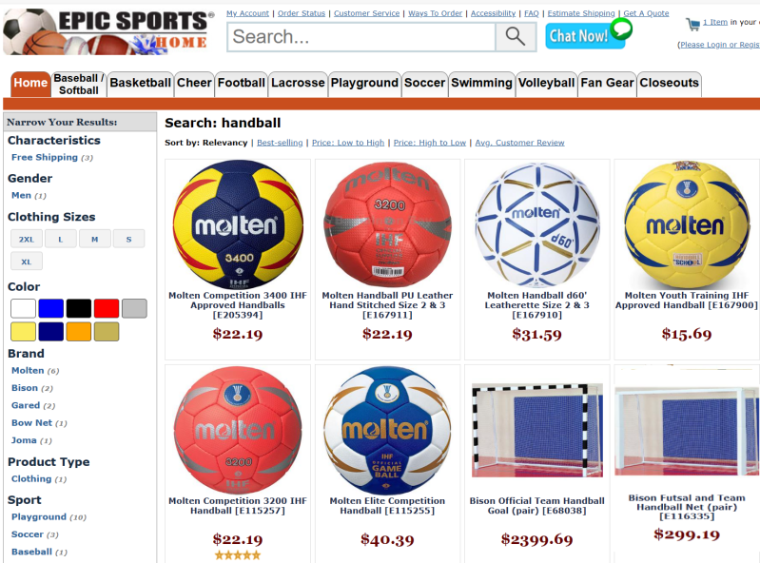Pick the orange color swatch
This screenshot has width=760, height=563.
coord(79,332)
